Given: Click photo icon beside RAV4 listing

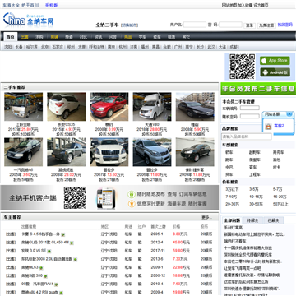Looking at the screenshot, I should click(56, 284).
